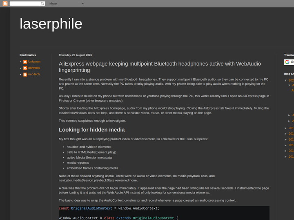This screenshot has height=220, width=294.
Task: Open the AliExpress WebAudio fingerprinting post title
Action: point(160,67)
